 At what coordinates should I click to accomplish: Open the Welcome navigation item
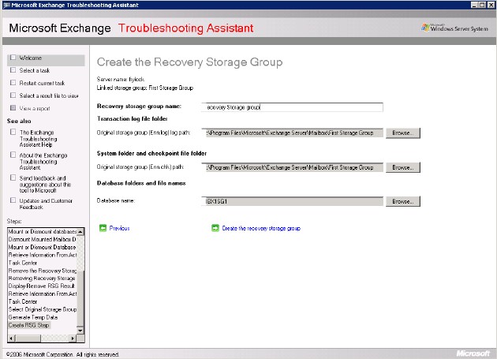tap(31, 58)
